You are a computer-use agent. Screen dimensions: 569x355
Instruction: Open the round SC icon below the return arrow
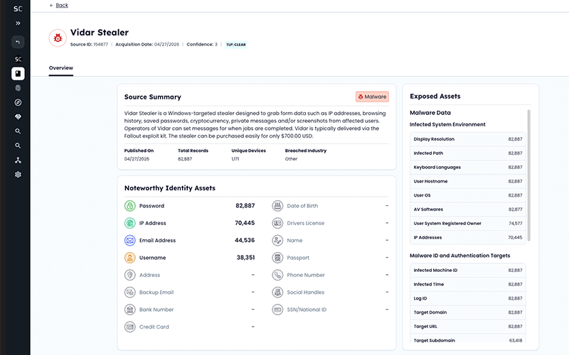coord(18,59)
